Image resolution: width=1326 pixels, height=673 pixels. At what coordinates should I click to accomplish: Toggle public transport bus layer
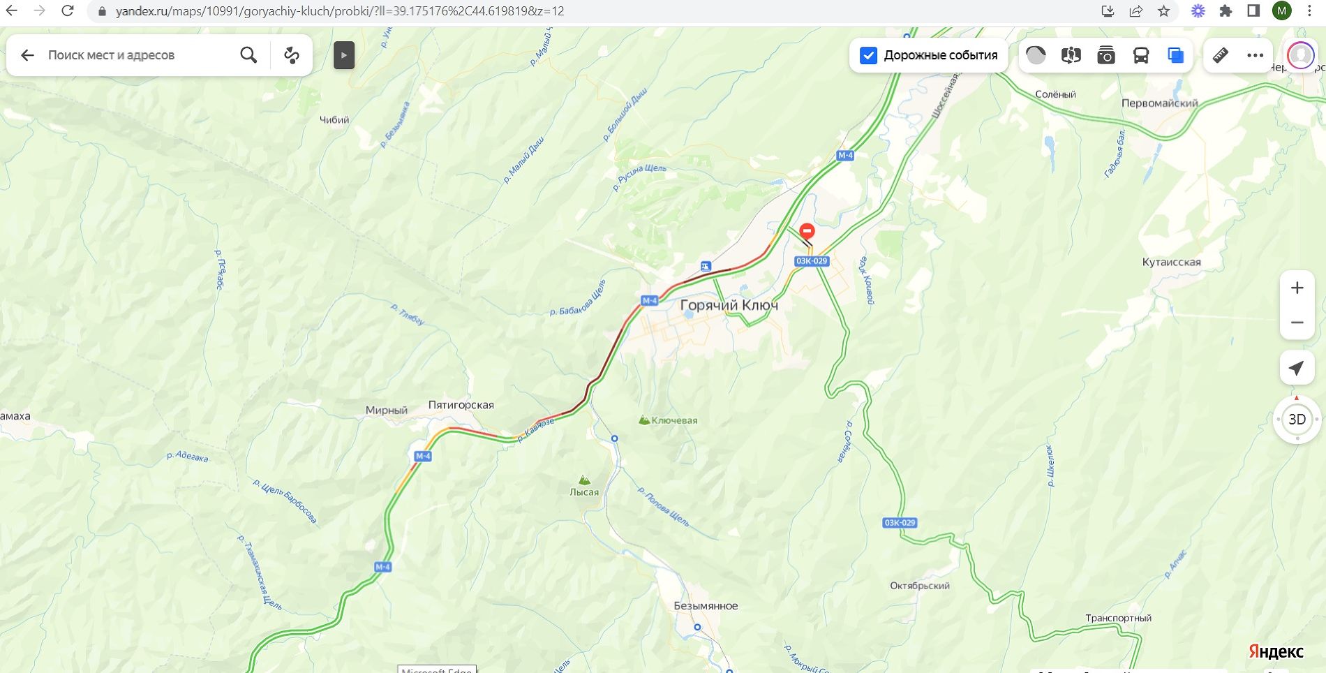[x=1141, y=55]
